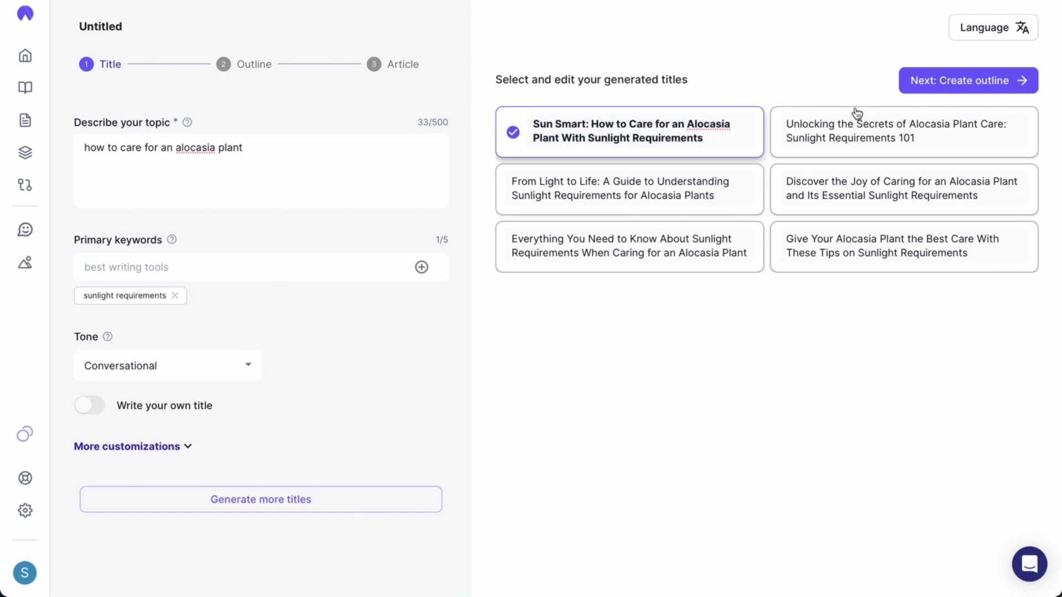Click the Sun Smart title text to edit

coord(631,131)
